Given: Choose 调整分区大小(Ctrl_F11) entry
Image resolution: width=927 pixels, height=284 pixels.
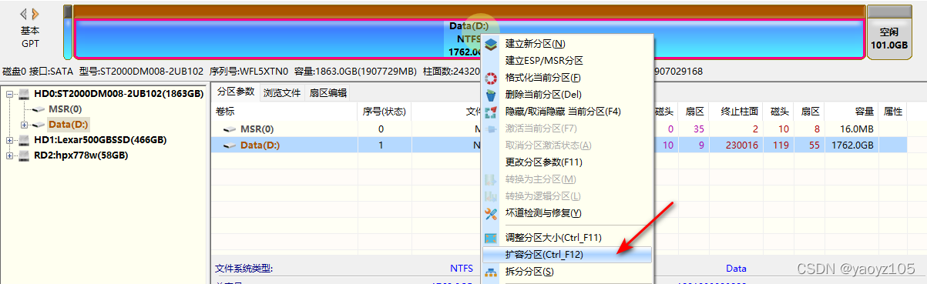Looking at the screenshot, I should (x=566, y=238).
